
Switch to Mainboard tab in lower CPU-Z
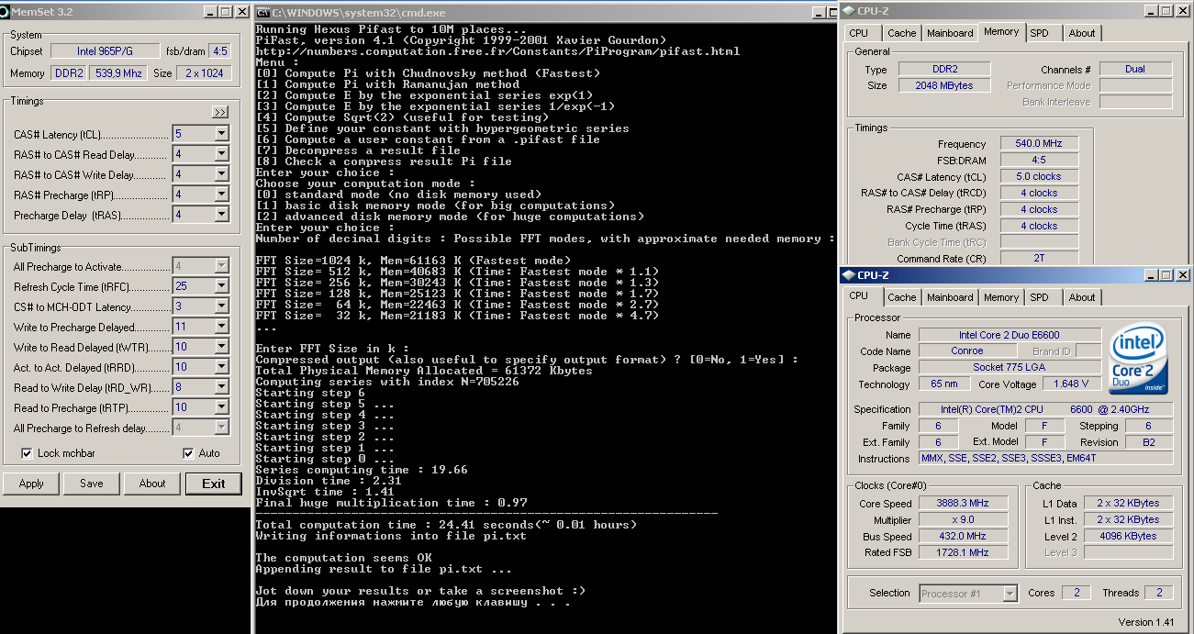950,297
